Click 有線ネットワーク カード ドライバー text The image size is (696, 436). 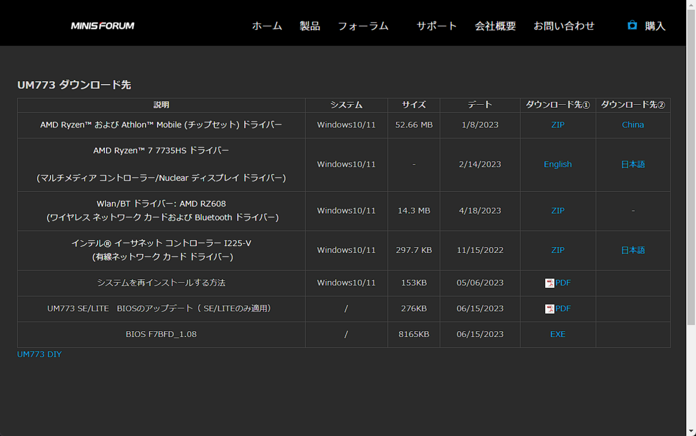[161, 257]
